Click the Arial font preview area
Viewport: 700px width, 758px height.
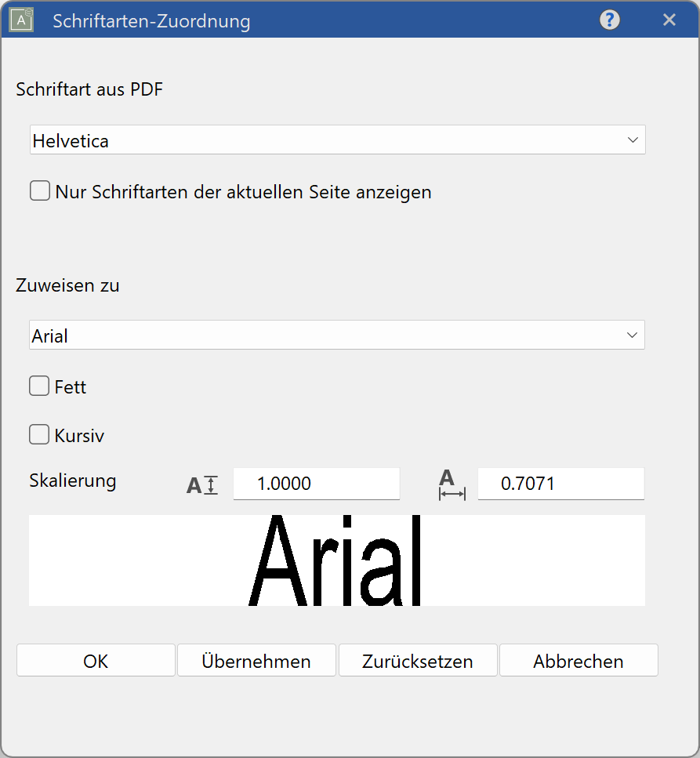coord(337,560)
